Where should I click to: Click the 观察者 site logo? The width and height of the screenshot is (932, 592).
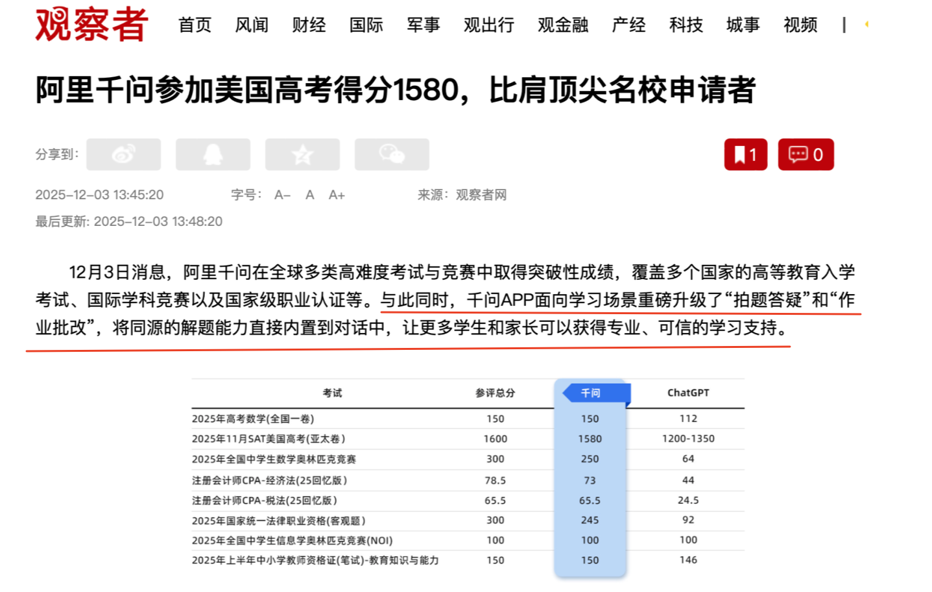[x=91, y=25]
